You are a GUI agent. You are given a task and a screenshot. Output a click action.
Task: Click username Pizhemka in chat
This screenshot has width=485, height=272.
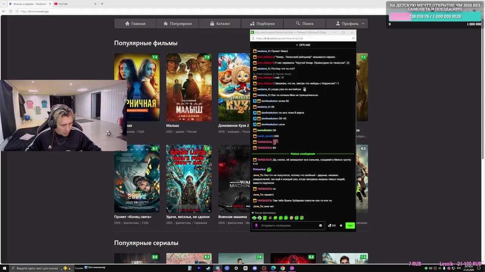[259, 169]
